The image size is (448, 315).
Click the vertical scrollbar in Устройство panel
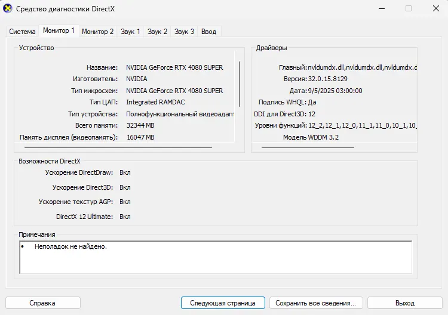click(x=240, y=84)
